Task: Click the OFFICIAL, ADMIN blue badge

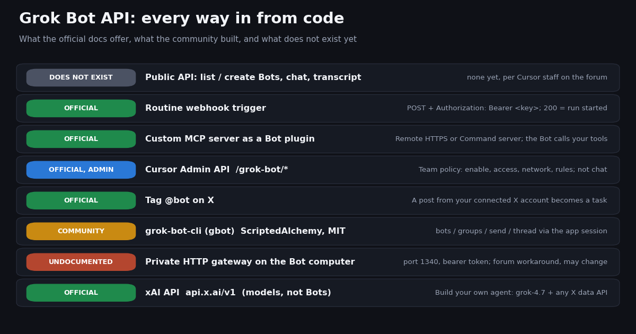Action: [x=81, y=170]
